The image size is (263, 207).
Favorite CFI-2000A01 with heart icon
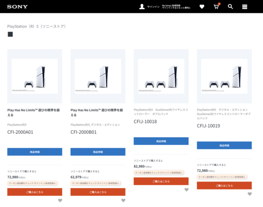point(60,200)
